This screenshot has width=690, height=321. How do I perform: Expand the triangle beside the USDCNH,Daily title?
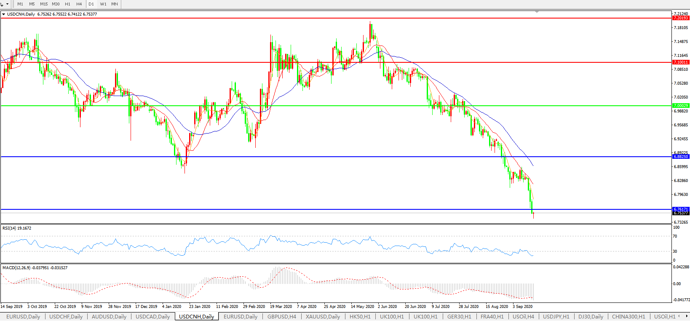point(4,14)
